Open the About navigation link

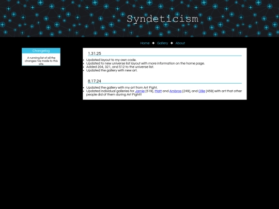(180, 43)
